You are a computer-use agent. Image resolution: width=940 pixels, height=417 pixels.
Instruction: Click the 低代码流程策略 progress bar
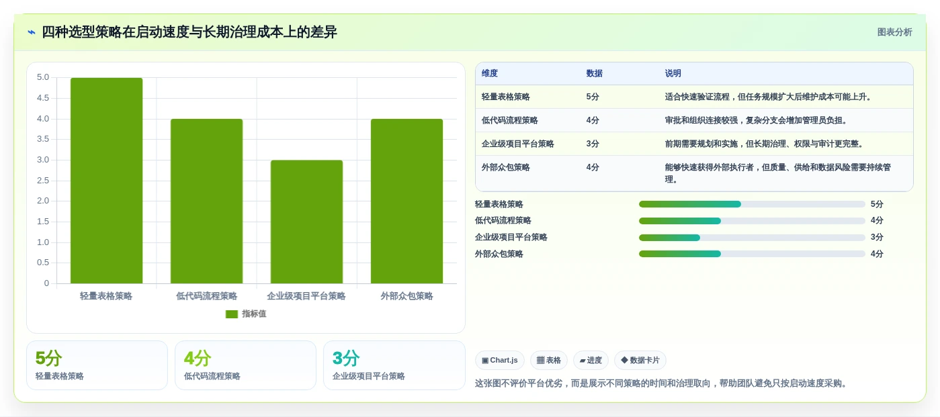[x=752, y=221]
